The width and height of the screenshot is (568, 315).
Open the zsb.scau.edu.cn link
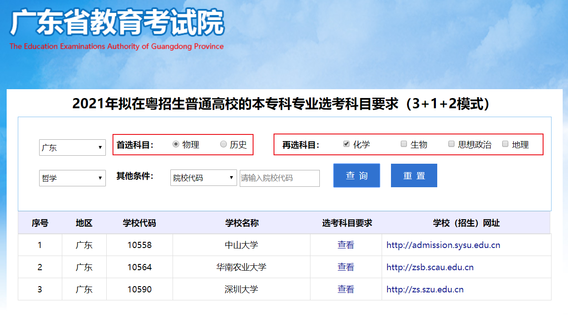430,267
